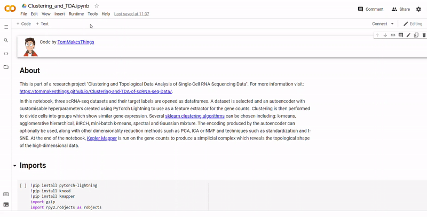
Task: Click 'import rpy2.robjects as robjects' line
Action: pos(66,207)
